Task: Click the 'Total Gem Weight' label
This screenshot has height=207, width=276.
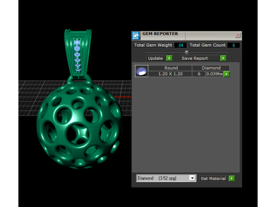Action: pos(153,45)
